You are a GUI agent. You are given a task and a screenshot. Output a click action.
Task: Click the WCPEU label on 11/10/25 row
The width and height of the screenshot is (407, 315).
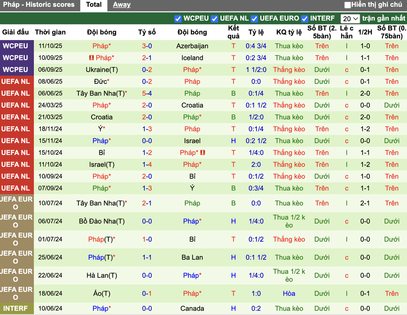[x=15, y=46]
